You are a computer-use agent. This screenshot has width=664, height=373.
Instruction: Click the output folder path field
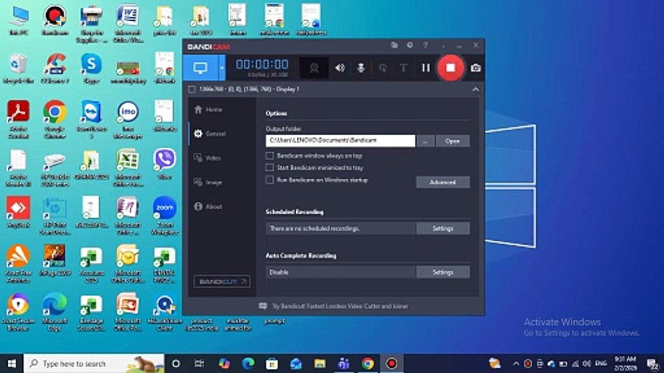[340, 140]
